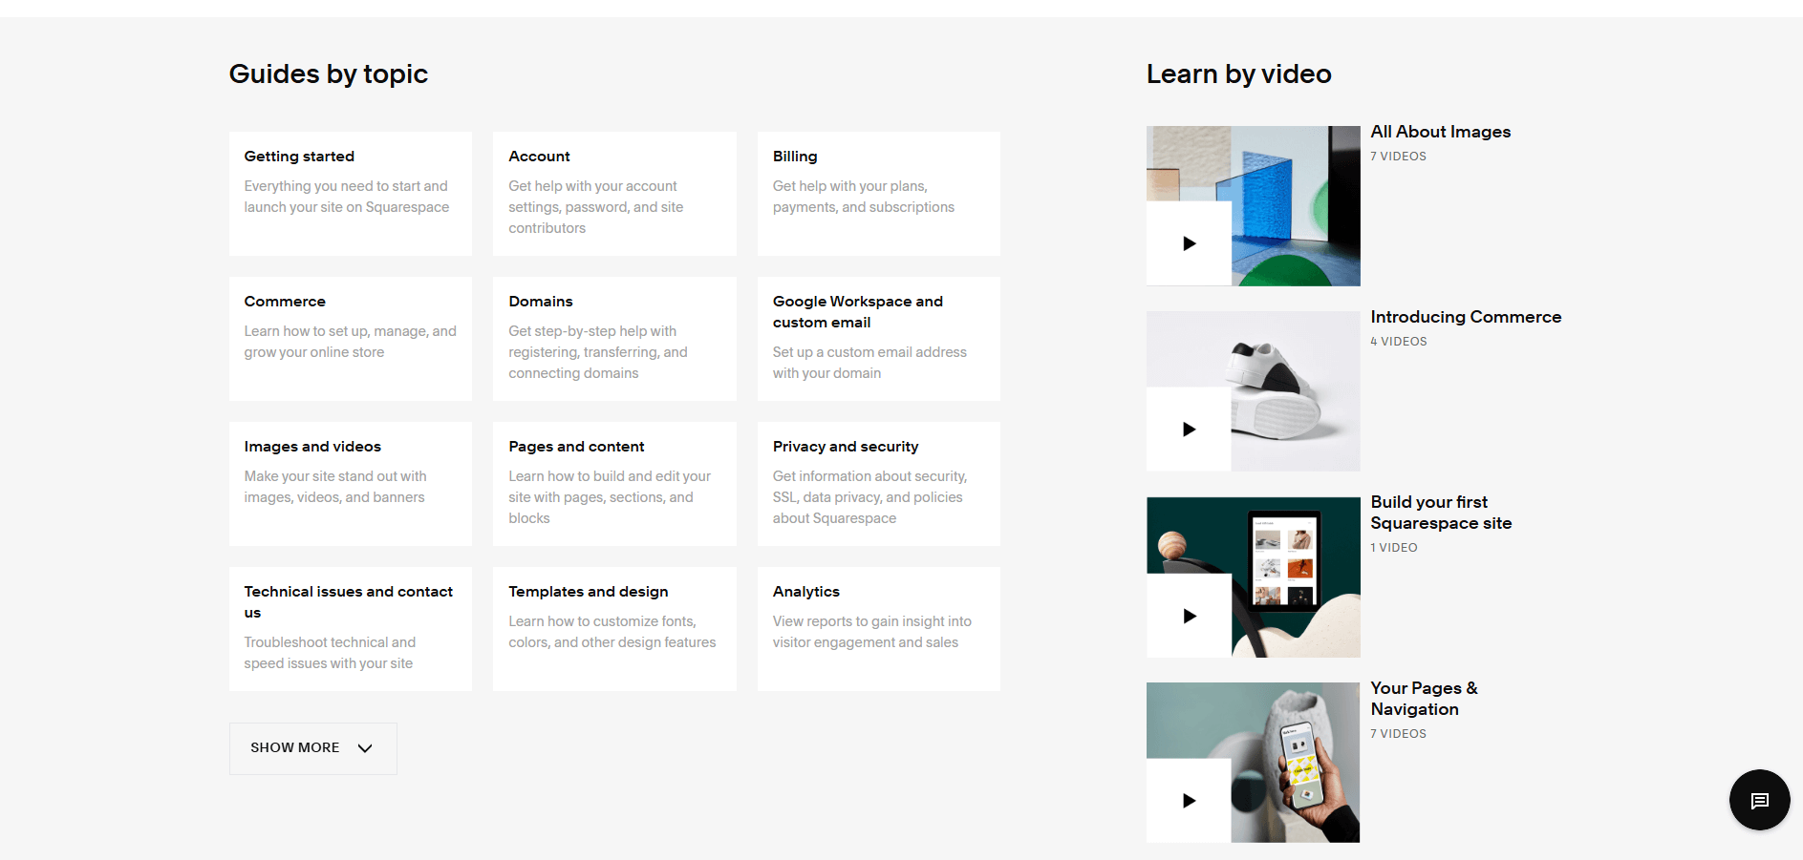Play the "Introducing Commerce" video

click(1188, 429)
